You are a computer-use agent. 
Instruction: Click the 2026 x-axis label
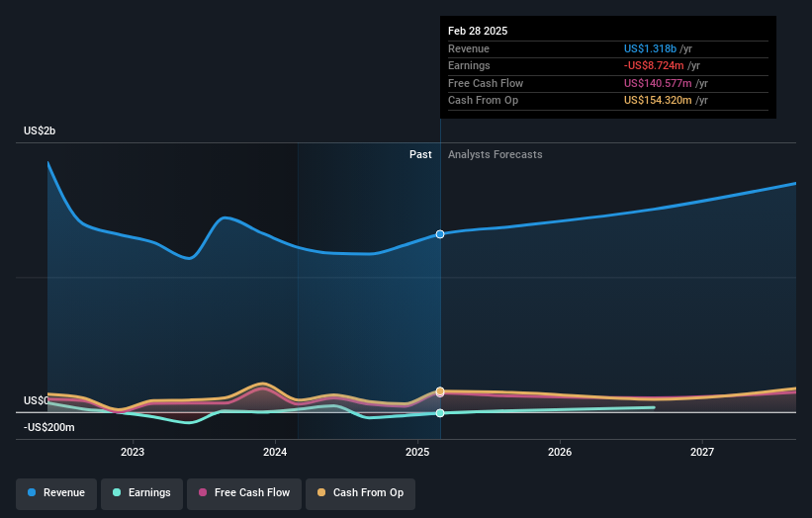tap(560, 453)
